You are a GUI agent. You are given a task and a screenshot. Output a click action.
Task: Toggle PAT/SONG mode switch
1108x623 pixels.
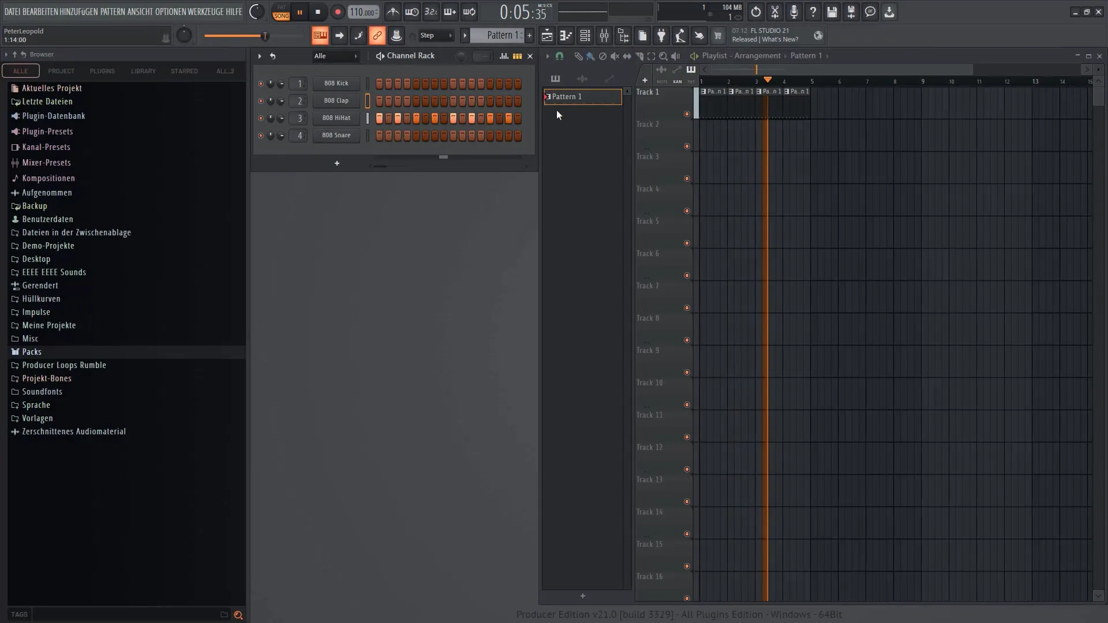tap(281, 12)
